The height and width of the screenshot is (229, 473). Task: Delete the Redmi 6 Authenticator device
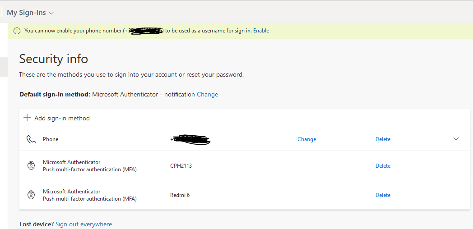pyautogui.click(x=383, y=195)
